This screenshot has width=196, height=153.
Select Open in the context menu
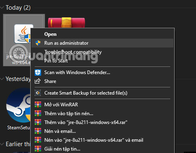(x=102, y=34)
